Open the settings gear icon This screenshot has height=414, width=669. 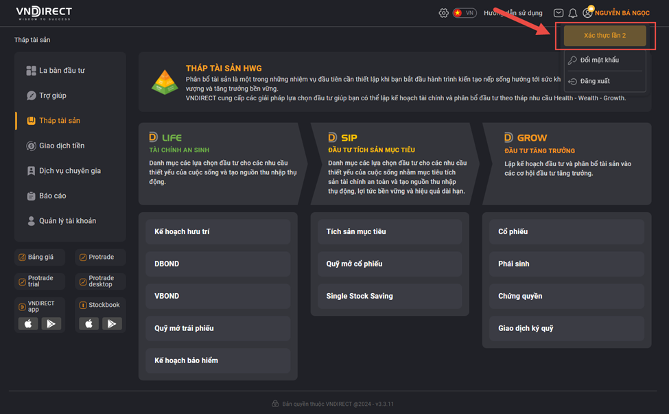443,13
